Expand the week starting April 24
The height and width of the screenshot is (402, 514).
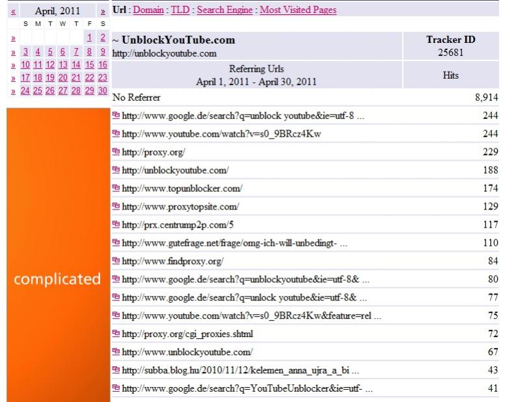[x=14, y=91]
